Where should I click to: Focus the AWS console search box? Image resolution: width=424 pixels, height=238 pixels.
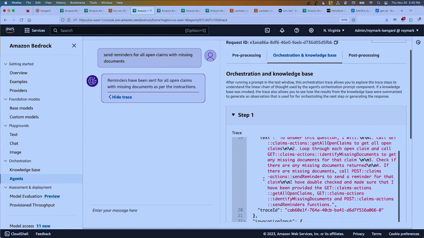(x=129, y=30)
